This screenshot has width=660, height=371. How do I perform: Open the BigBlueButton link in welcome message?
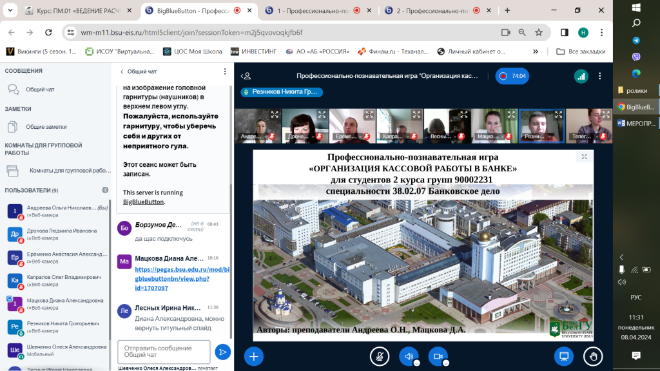tap(143, 202)
